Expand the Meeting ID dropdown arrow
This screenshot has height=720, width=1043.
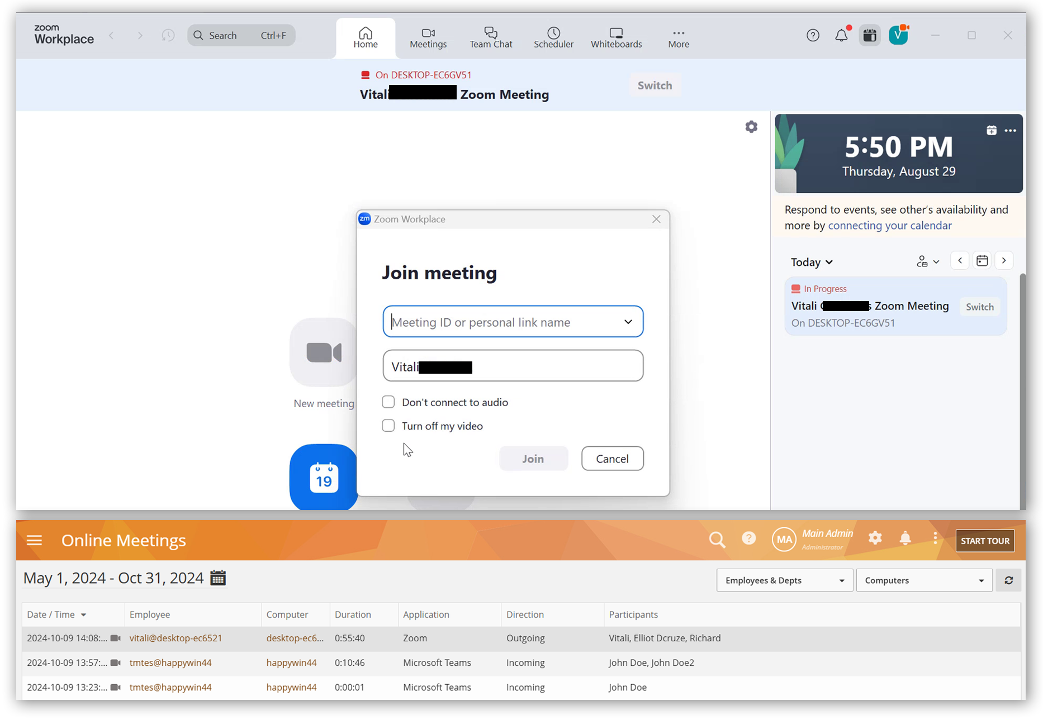(x=628, y=322)
